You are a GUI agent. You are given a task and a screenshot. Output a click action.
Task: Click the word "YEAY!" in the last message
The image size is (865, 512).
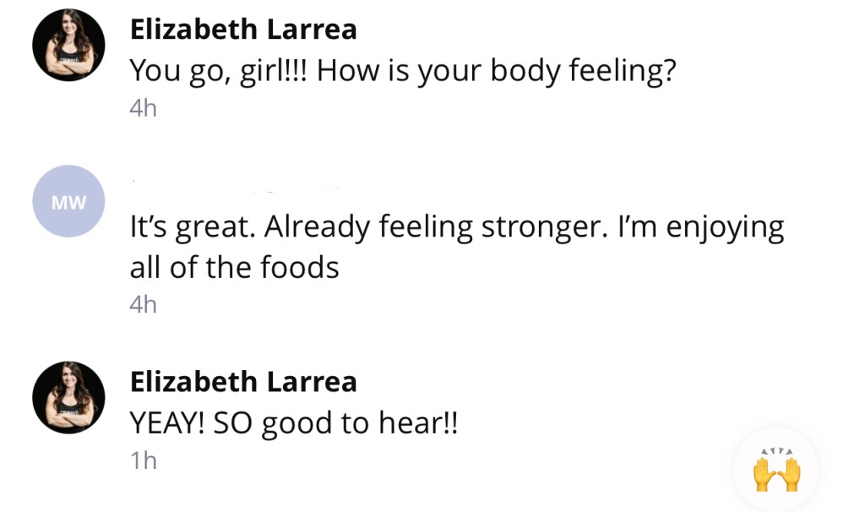tap(167, 424)
